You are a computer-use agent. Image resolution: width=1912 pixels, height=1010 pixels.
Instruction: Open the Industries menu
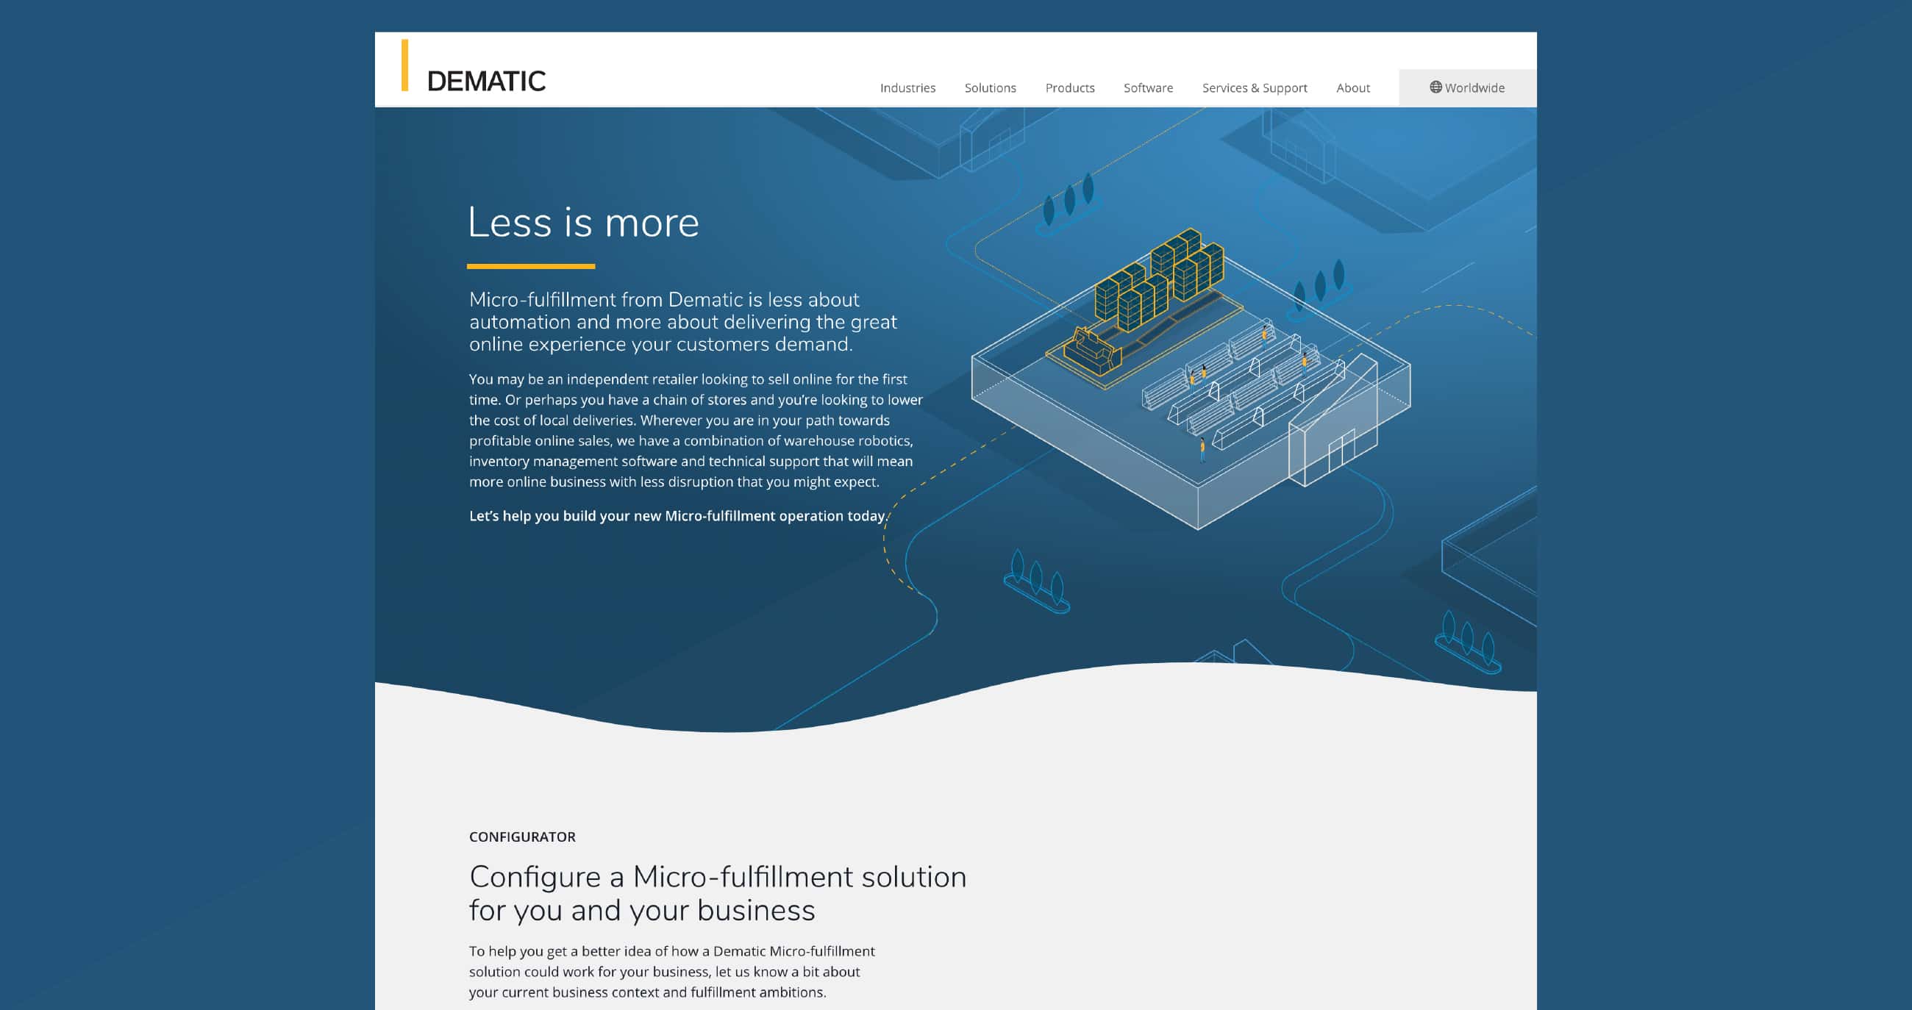[907, 87]
